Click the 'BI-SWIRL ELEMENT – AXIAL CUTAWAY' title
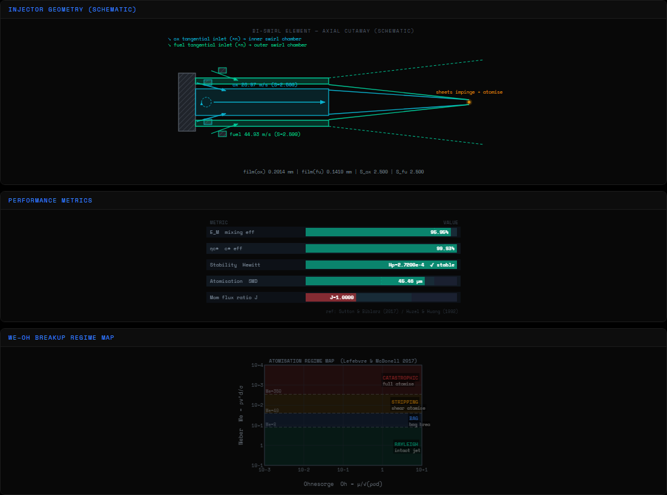 pyautogui.click(x=333, y=31)
